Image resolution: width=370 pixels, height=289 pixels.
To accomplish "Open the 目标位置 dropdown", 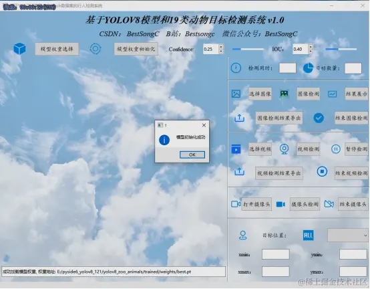I will click(348, 235).
